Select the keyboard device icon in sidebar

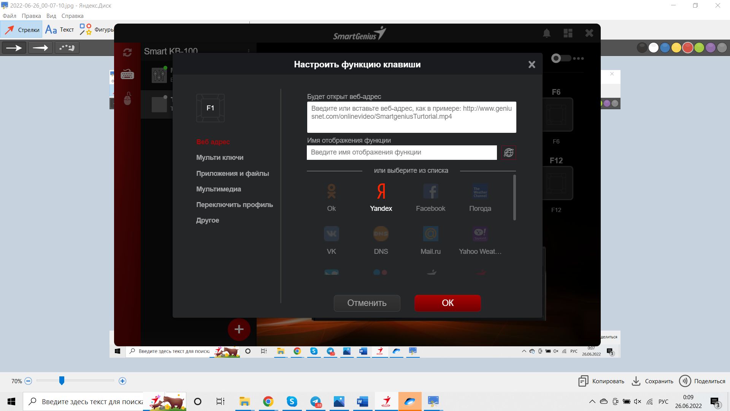tap(127, 75)
